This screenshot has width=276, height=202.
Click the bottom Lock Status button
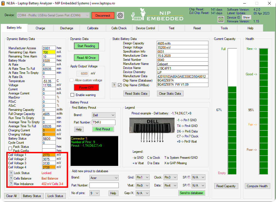click(55, 196)
